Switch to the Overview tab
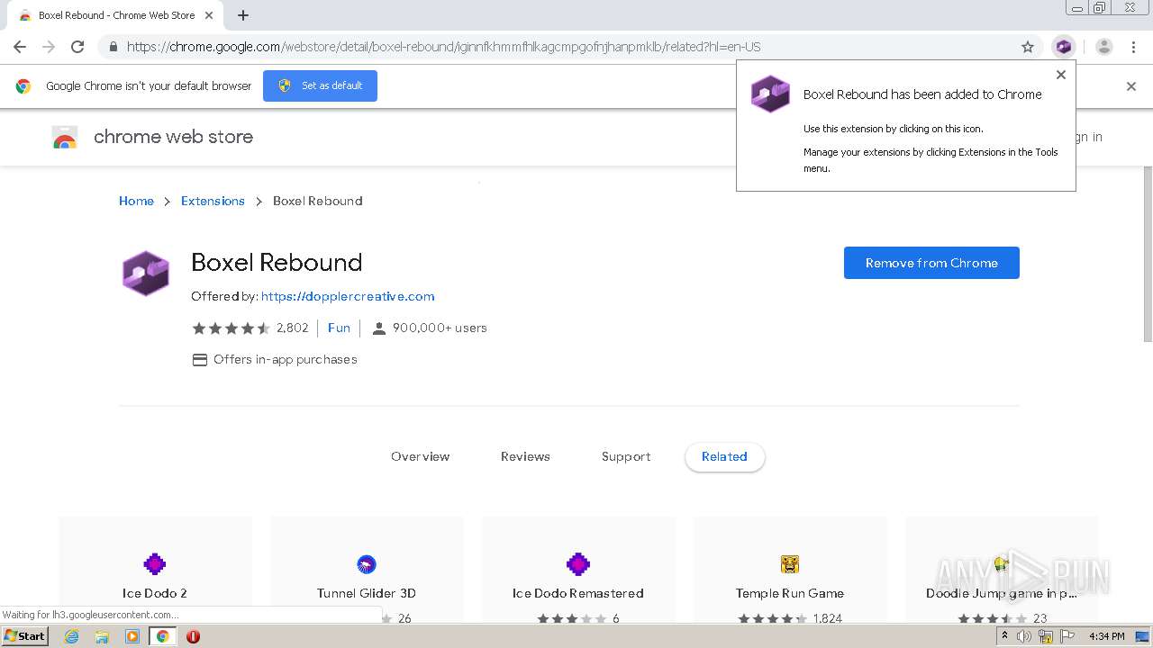The height and width of the screenshot is (648, 1153). (420, 456)
